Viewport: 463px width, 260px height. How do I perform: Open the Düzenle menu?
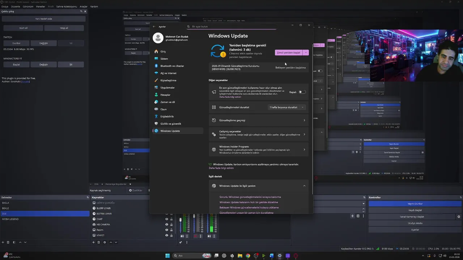pyautogui.click(x=16, y=6)
